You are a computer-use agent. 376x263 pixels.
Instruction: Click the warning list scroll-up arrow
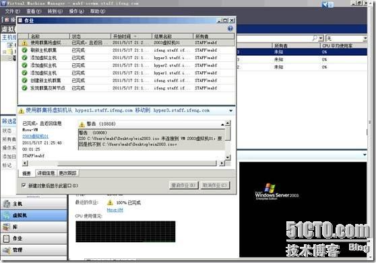pyautogui.click(x=228, y=123)
